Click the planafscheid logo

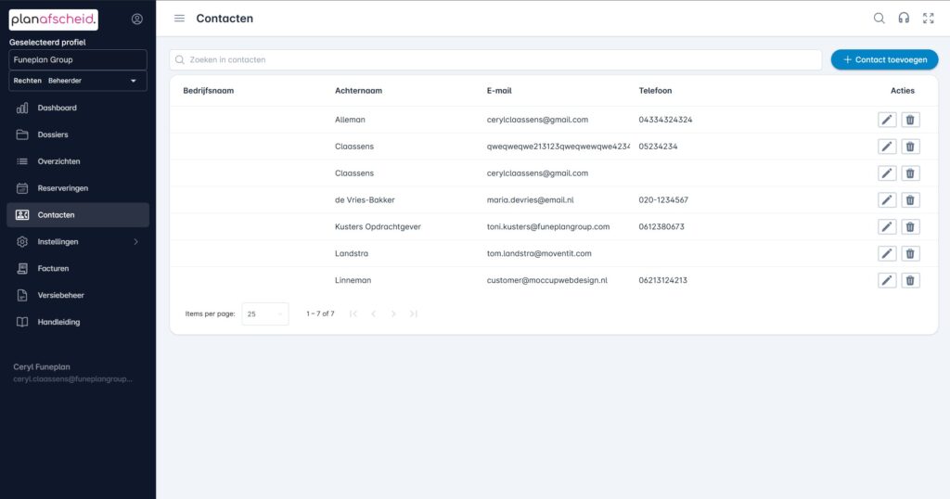click(x=53, y=19)
